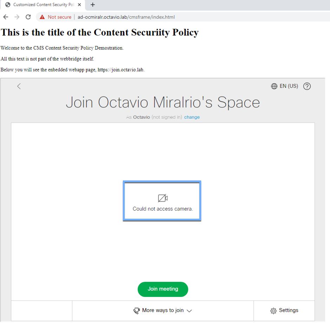The width and height of the screenshot is (330, 324).
Task: Click the Settings gear icon
Action: (x=273, y=311)
